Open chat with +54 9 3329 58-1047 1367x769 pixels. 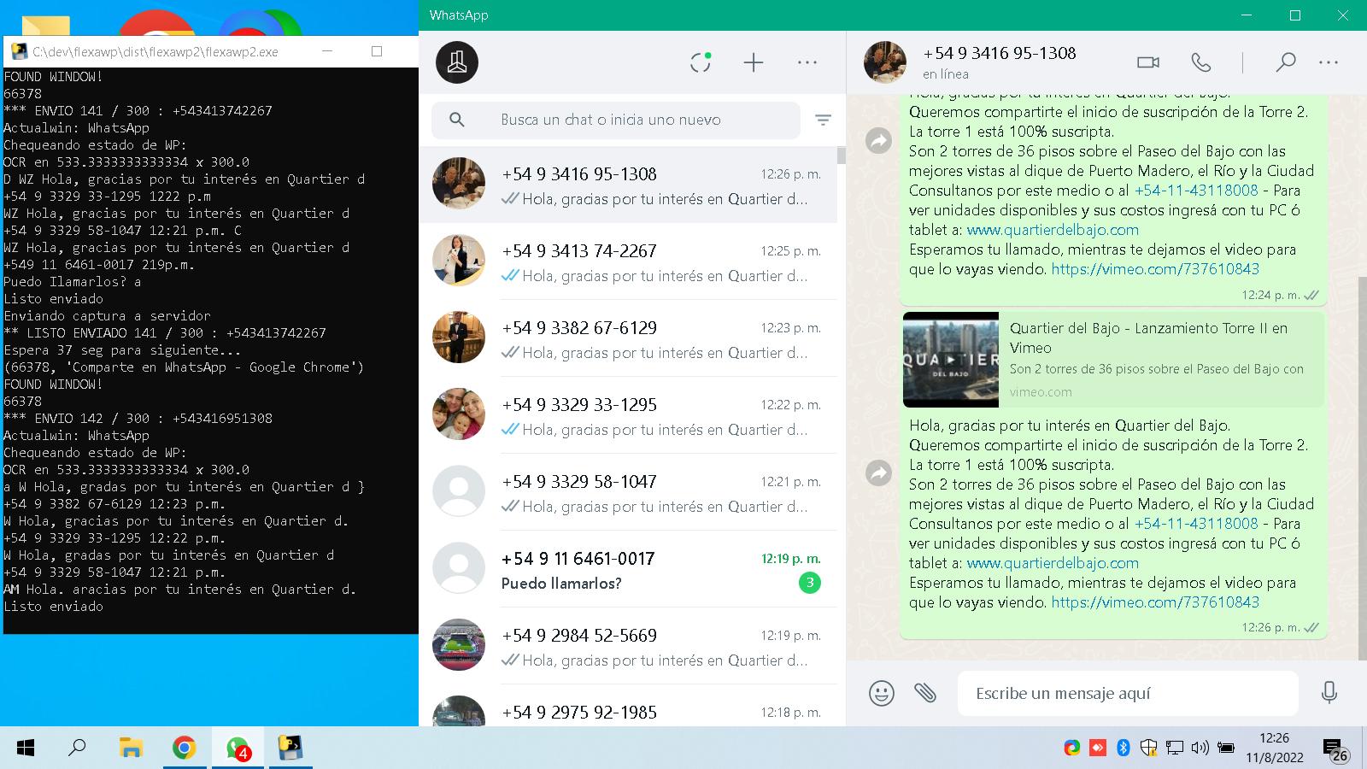pyautogui.click(x=628, y=492)
